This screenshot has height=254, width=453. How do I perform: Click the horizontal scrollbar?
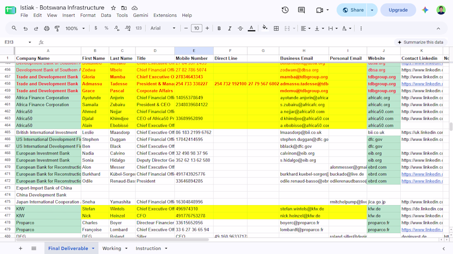click(113, 239)
